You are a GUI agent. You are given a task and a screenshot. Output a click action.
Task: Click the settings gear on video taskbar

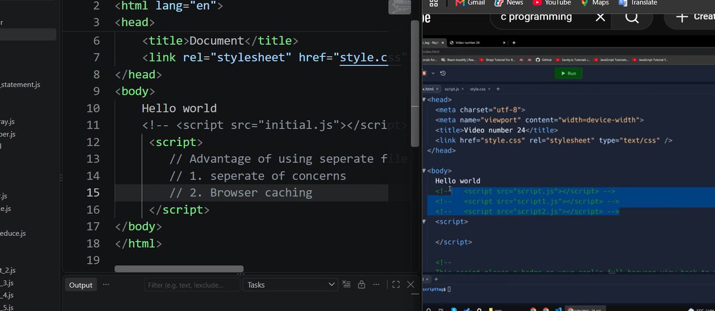(x=479, y=309)
